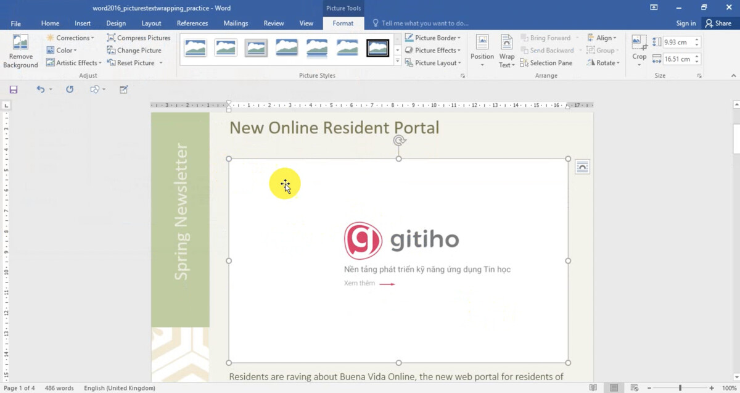Screen dimensions: 740x393
Task: Switch to Home tab
Action: click(x=50, y=23)
